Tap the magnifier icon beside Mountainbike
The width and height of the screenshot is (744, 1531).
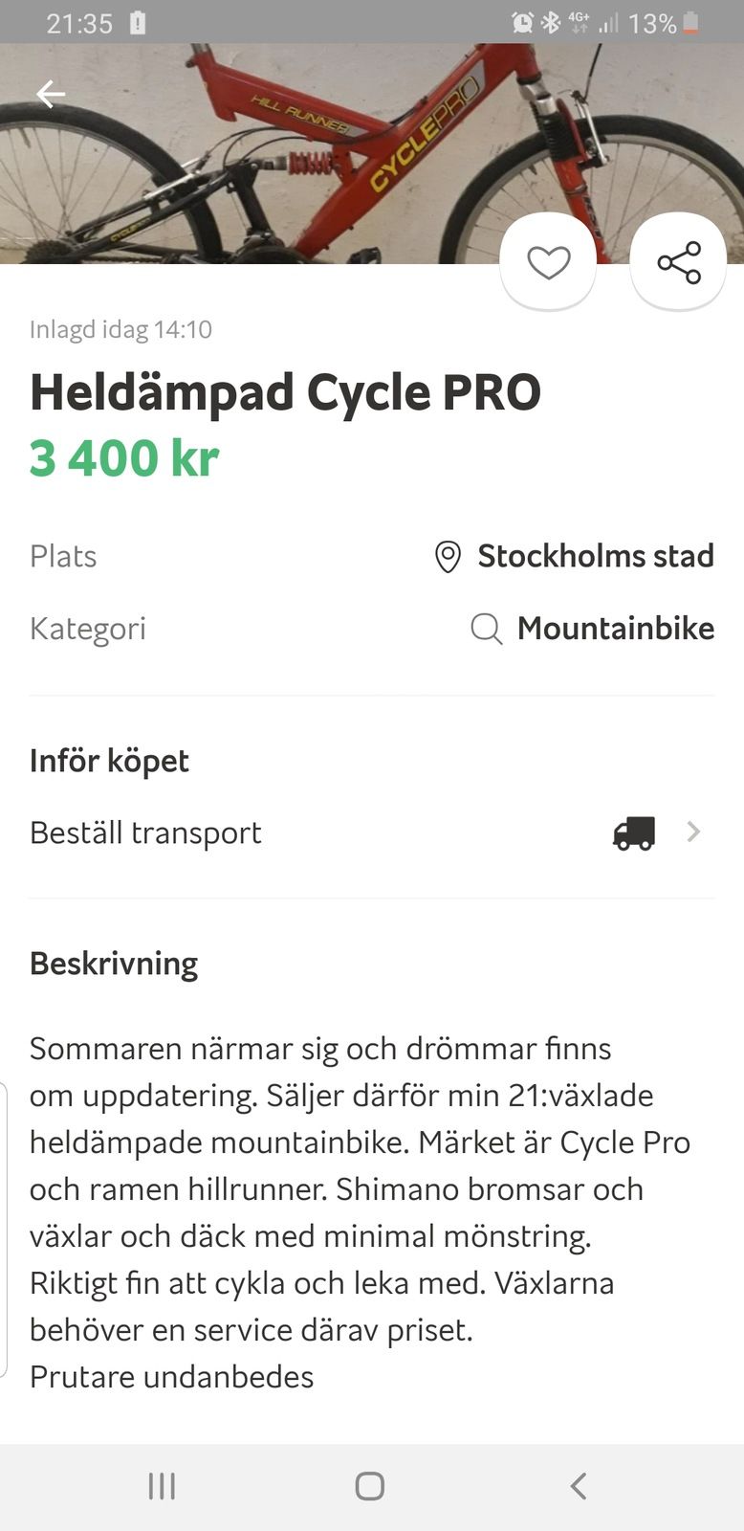(x=486, y=629)
